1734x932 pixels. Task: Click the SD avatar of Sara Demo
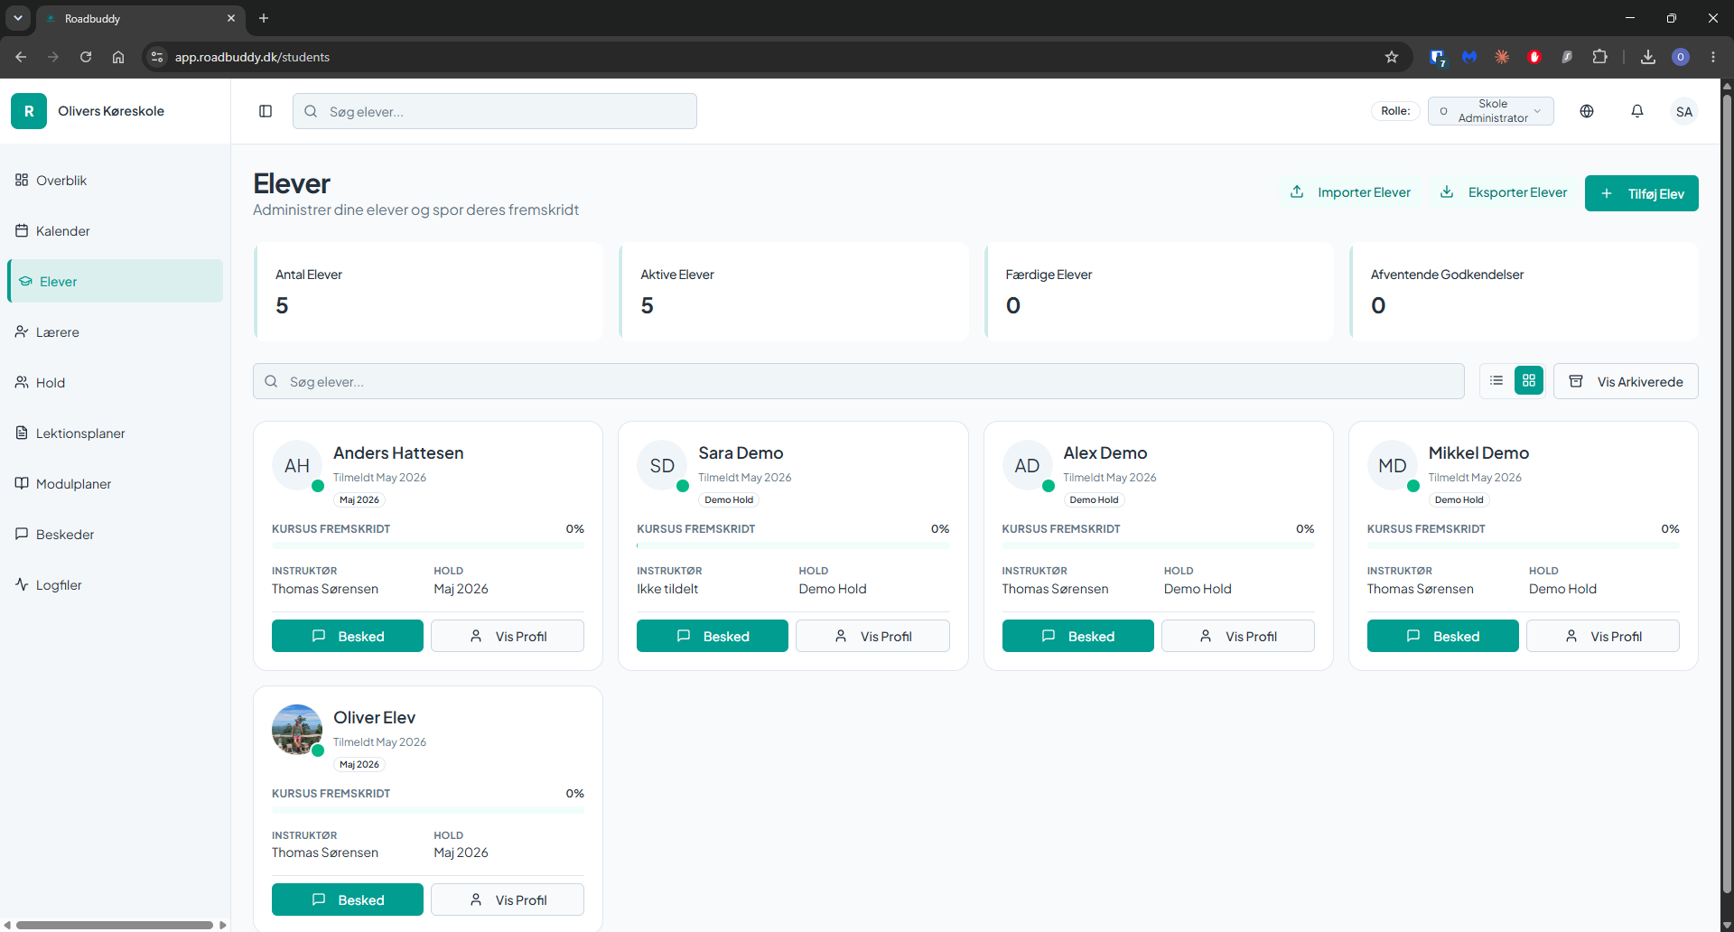662,465
